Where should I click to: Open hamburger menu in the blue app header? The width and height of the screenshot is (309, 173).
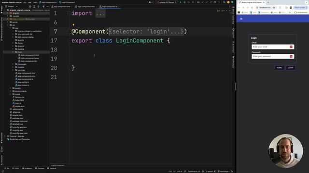(241, 19)
